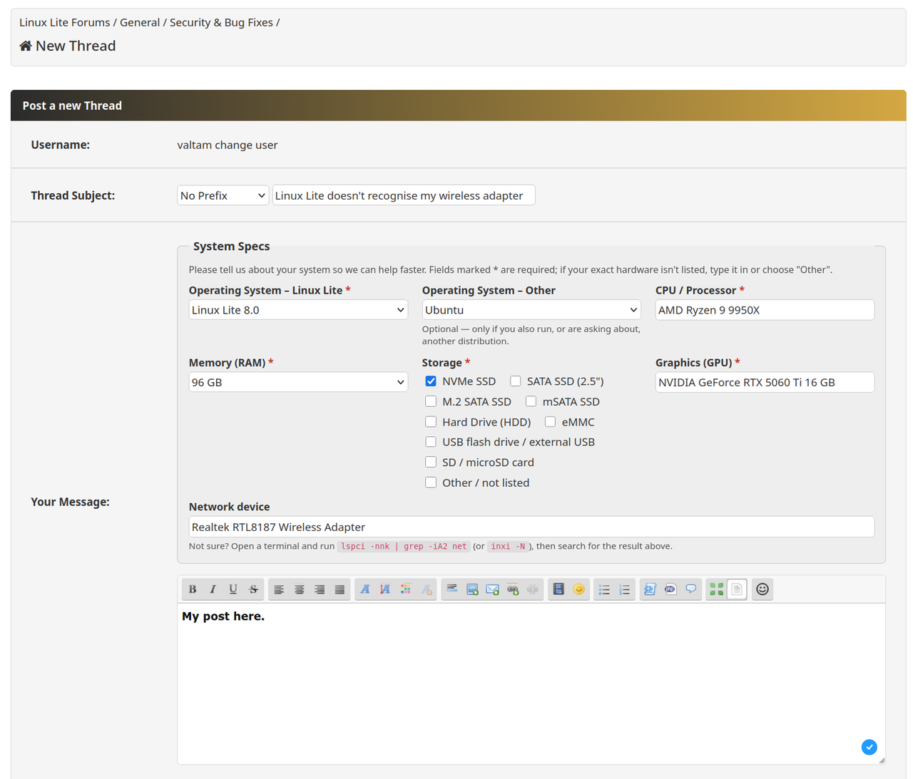
Task: Go to General breadcrumb link
Action: tap(140, 22)
